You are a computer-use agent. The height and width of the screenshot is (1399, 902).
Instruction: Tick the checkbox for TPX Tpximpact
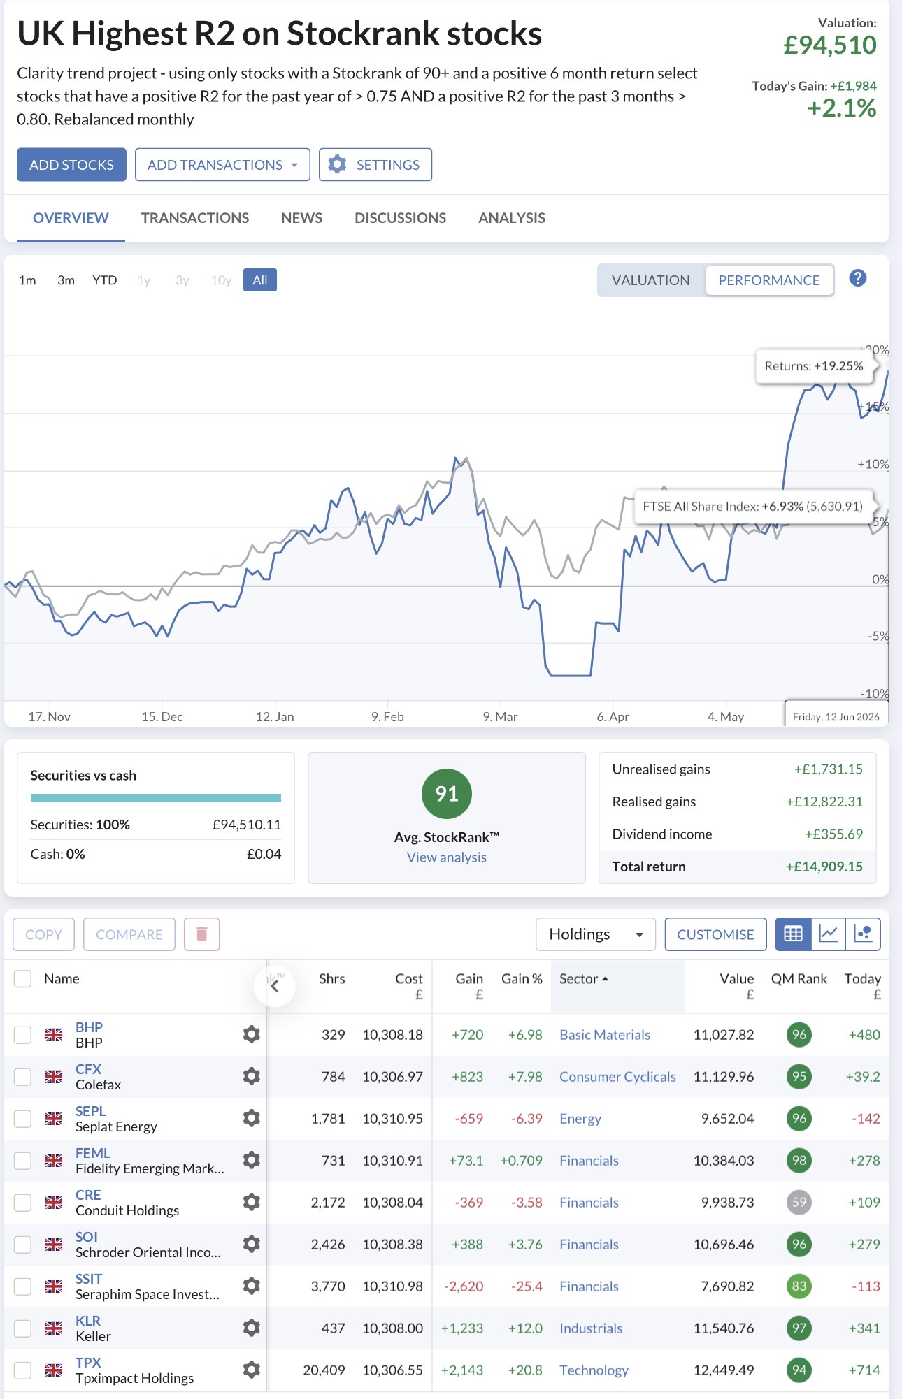pos(23,1370)
